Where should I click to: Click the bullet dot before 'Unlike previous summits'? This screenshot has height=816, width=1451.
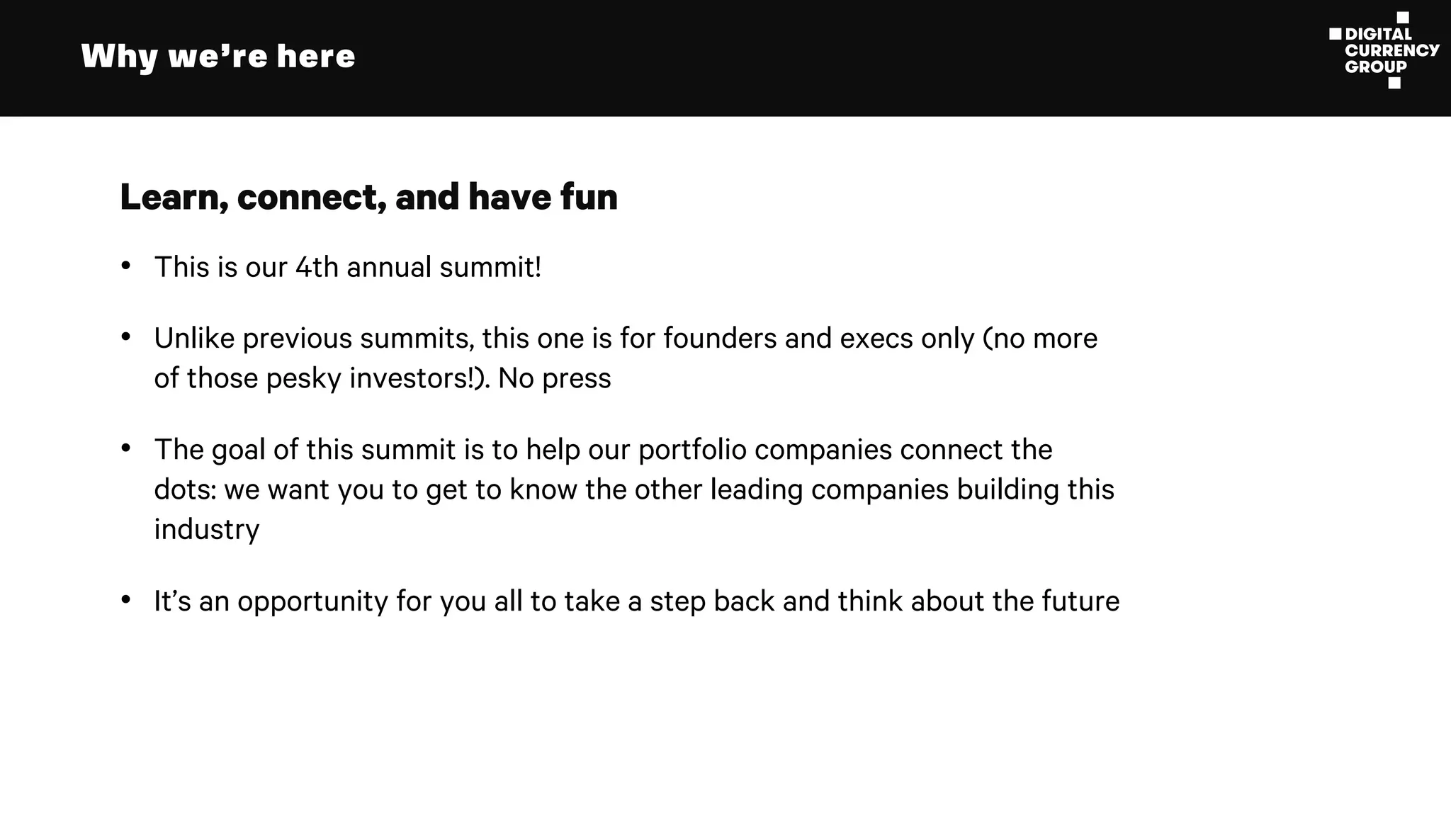pyautogui.click(x=126, y=337)
